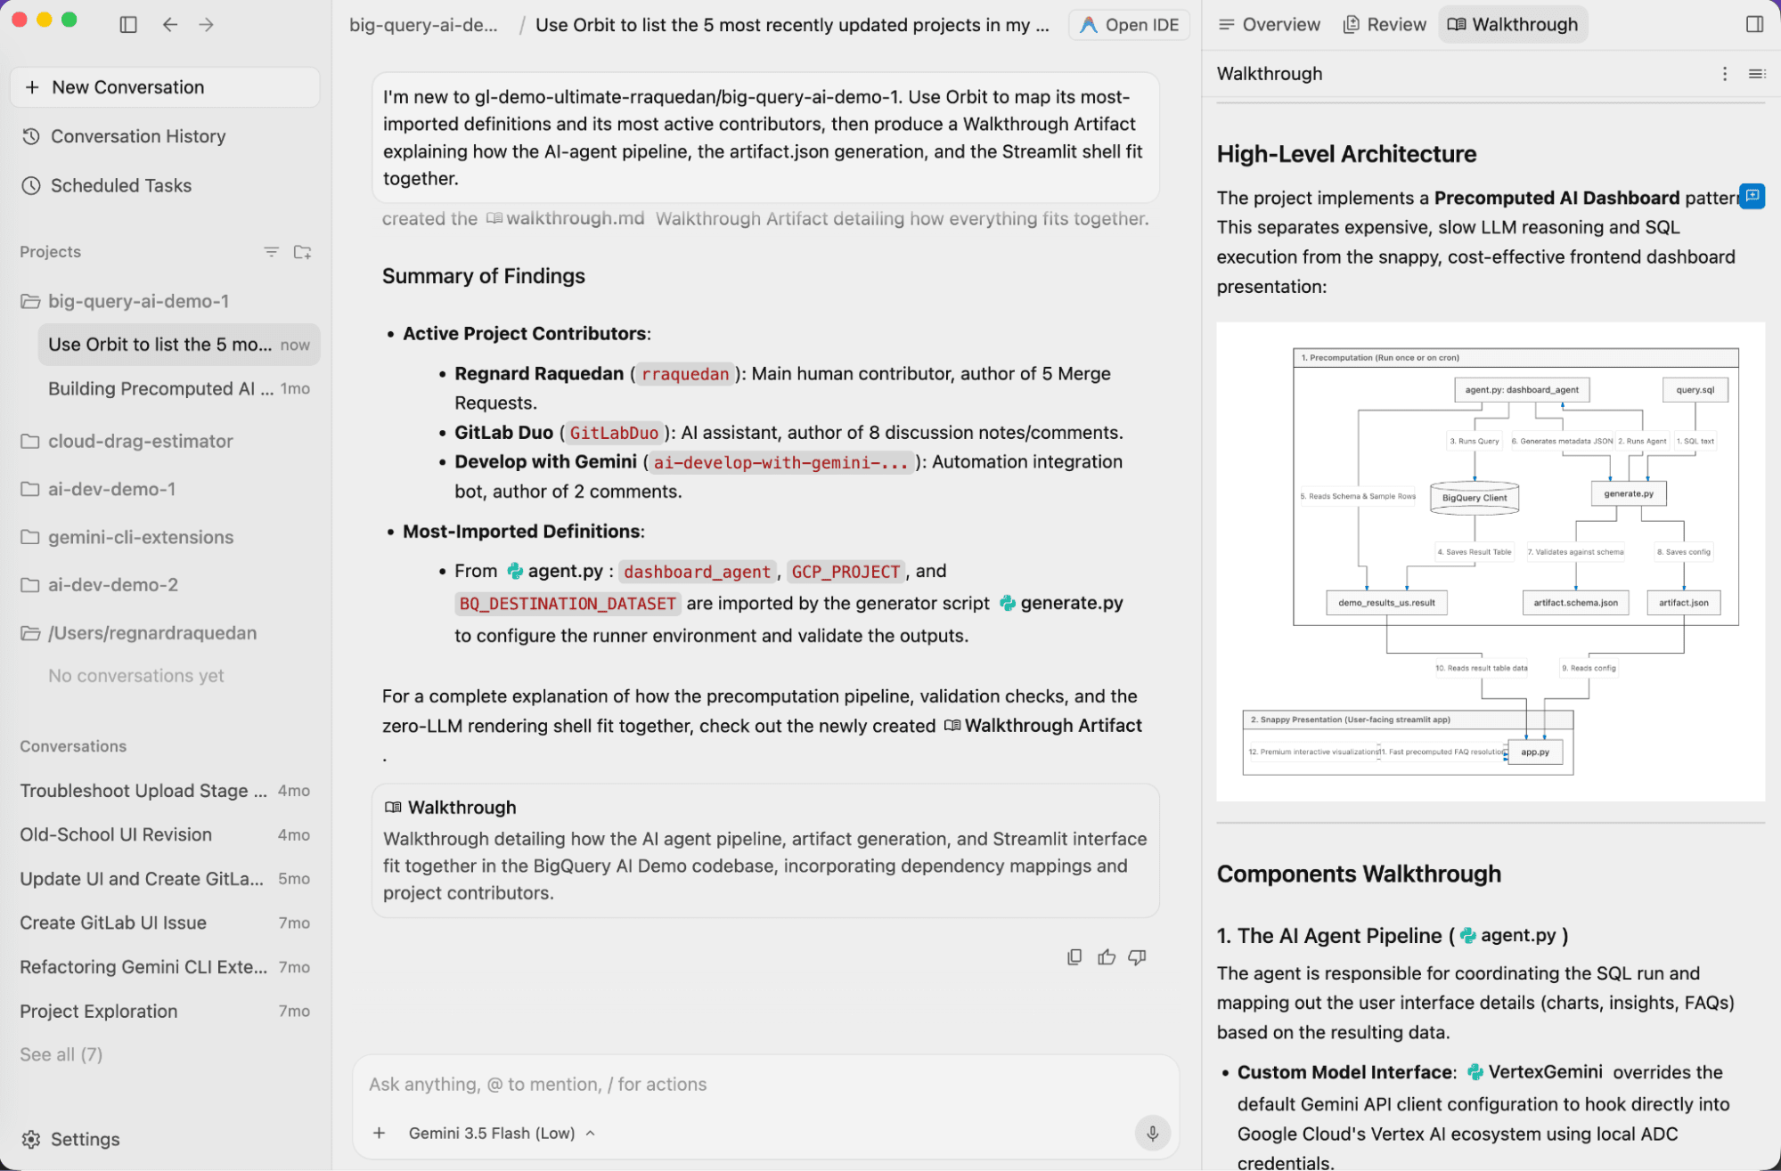The image size is (1781, 1171).
Task: Click the rraquedan code tag
Action: point(685,374)
